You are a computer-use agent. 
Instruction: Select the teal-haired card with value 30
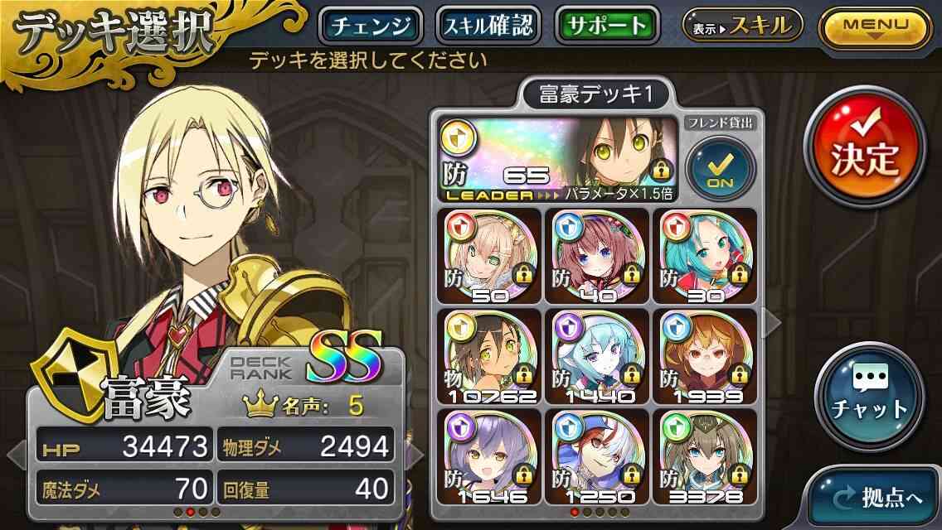click(705, 256)
